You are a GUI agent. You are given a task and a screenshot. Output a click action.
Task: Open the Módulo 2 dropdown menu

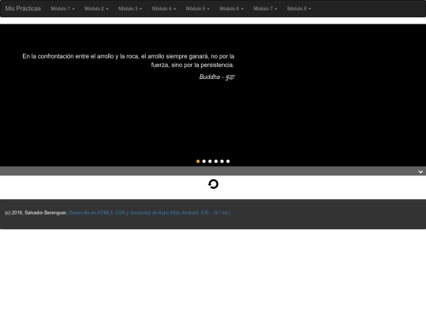point(96,9)
